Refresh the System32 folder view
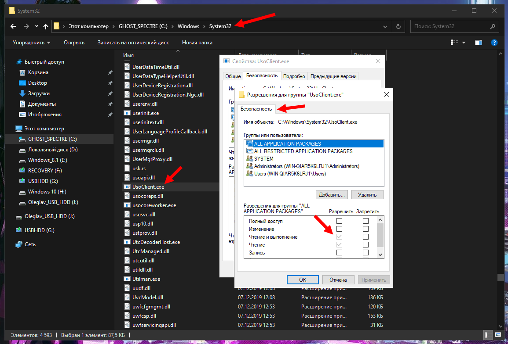Image resolution: width=508 pixels, height=344 pixels. tap(398, 26)
